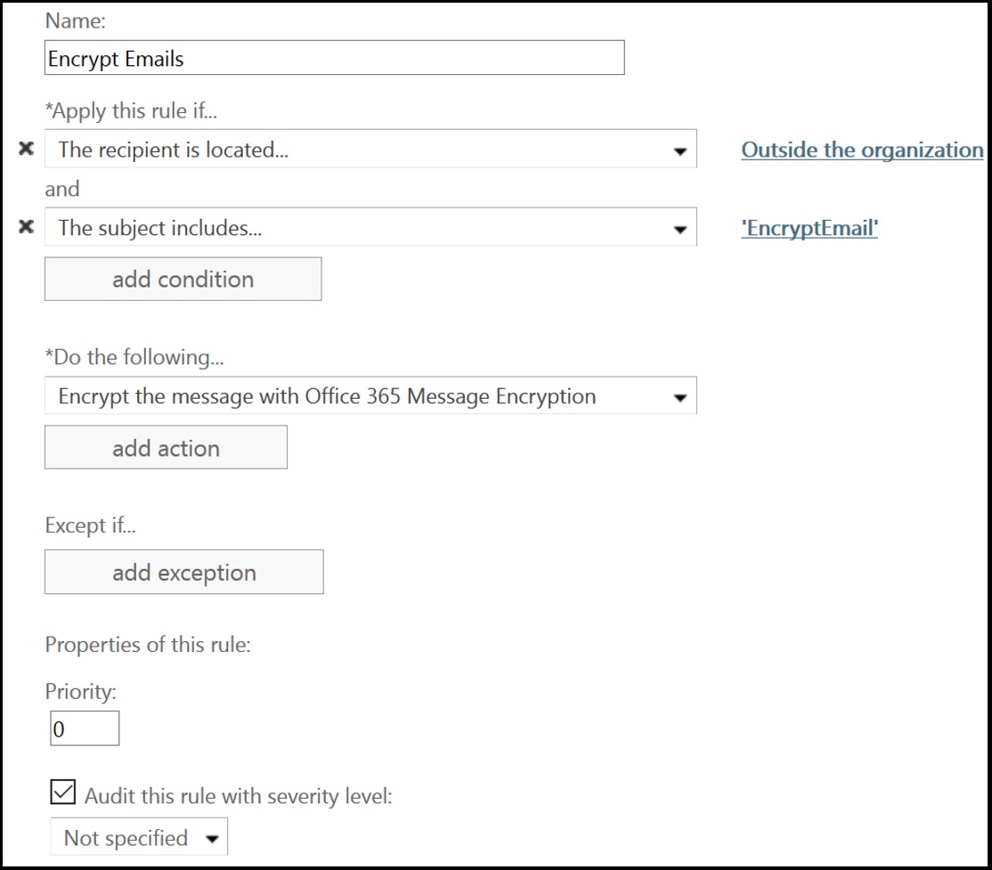Click the 'Except if...' label
Image resolution: width=992 pixels, height=870 pixels.
[91, 525]
